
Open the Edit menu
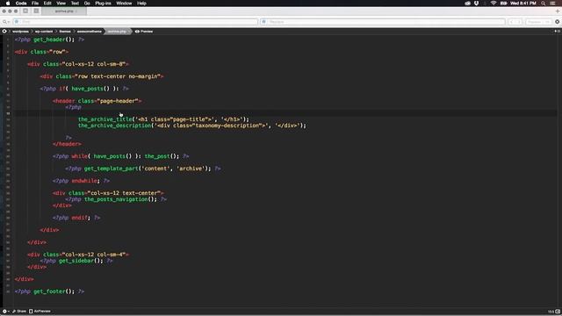[47, 4]
